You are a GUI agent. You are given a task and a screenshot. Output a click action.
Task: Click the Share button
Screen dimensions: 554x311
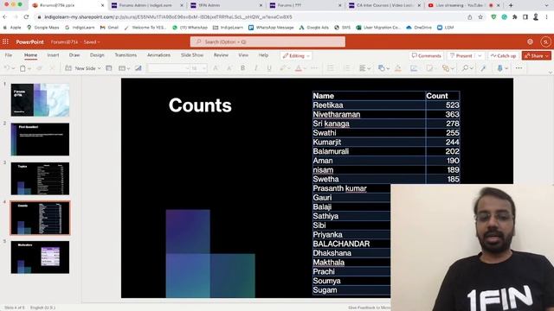(x=537, y=55)
